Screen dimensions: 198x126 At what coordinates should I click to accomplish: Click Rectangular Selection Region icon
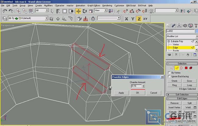(x=65, y=11)
